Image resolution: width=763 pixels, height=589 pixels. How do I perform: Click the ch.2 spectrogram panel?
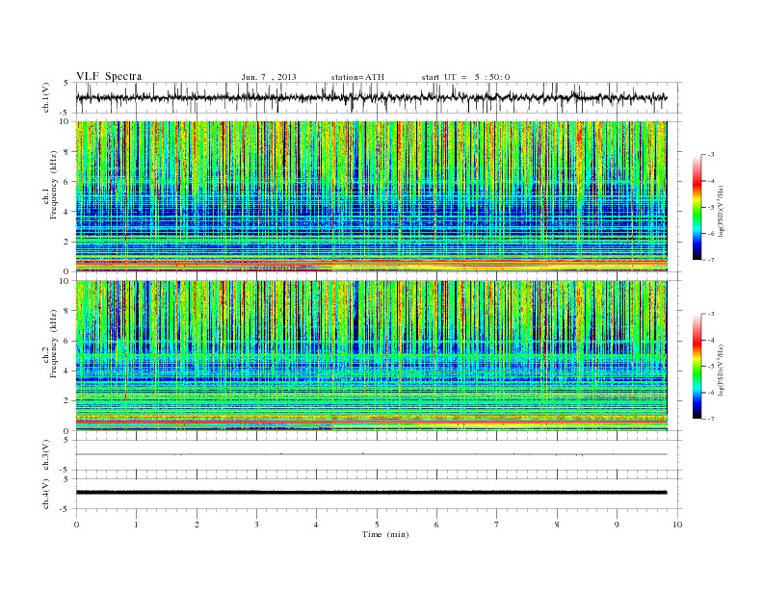coord(371,356)
